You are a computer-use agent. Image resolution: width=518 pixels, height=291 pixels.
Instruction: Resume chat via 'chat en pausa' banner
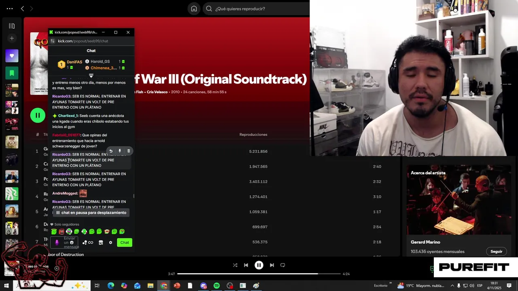tap(91, 213)
